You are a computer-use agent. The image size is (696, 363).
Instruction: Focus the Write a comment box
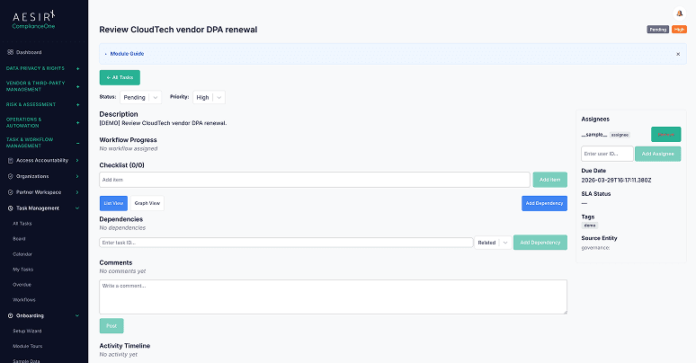pos(334,297)
